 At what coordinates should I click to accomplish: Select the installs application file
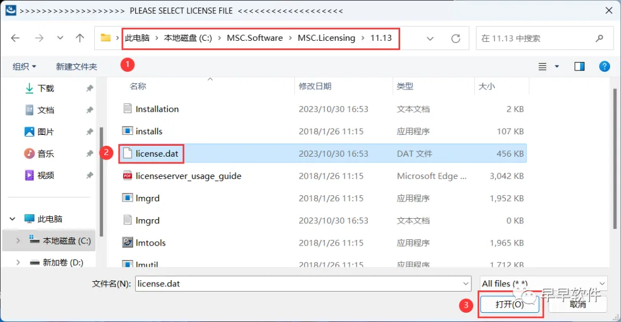323,131
